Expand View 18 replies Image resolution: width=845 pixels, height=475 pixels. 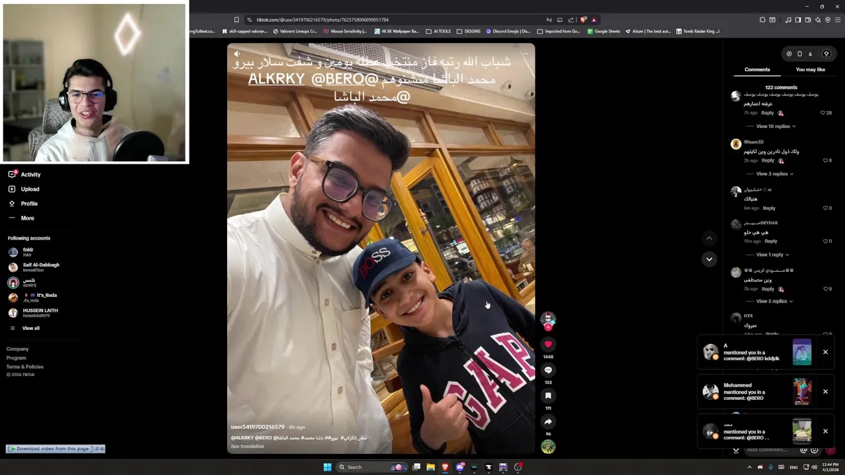[776, 126]
